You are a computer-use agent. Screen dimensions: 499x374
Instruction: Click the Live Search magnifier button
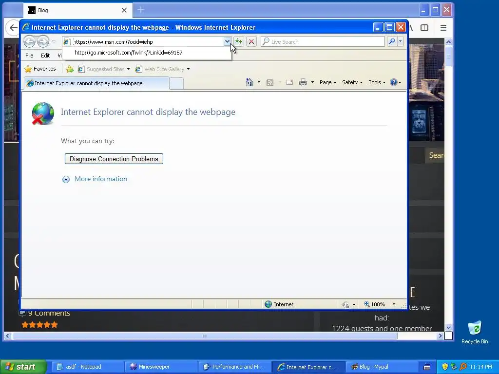[392, 41]
